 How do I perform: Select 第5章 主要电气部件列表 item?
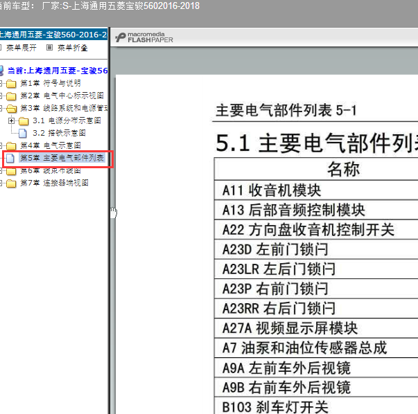click(62, 158)
